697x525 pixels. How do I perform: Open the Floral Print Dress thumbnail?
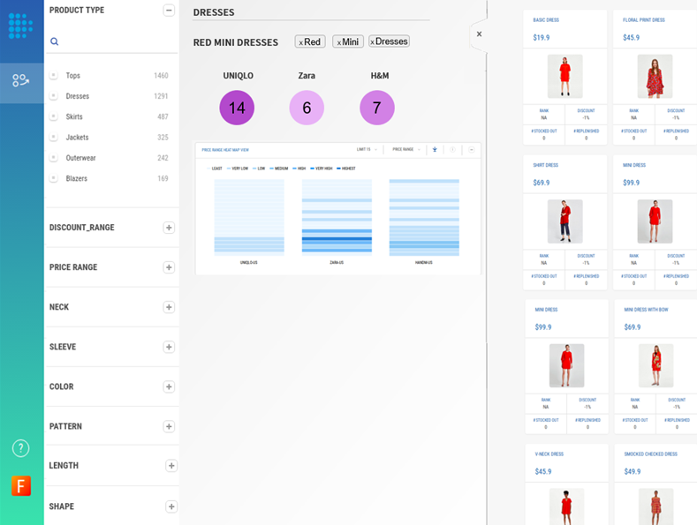(655, 77)
